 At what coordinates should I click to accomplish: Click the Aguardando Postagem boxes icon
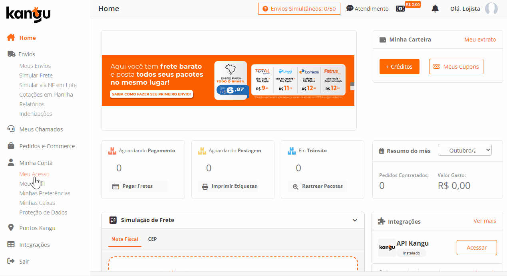tap(202, 151)
